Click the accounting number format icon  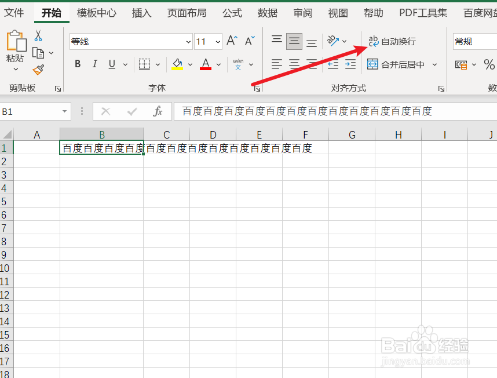(461, 65)
